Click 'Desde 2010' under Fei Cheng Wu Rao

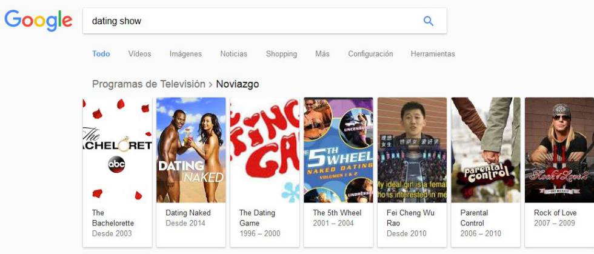coord(407,233)
